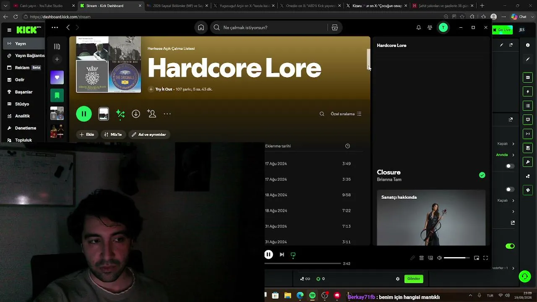Open Liked Songs heart tile
The height and width of the screenshot is (302, 537).
pos(57,78)
